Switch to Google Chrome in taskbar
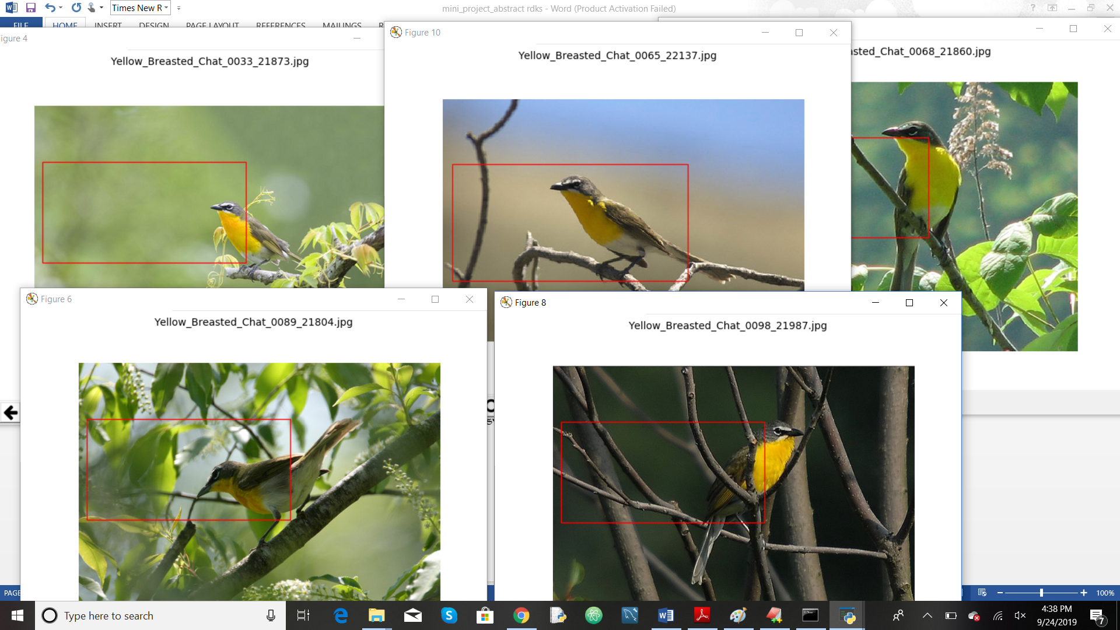The width and height of the screenshot is (1120, 630). click(521, 615)
